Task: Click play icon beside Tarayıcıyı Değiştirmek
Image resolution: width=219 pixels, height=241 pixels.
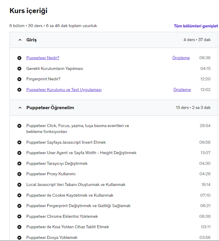Action: point(19,163)
